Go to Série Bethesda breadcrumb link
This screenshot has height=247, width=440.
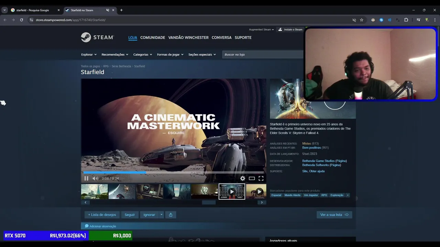(x=121, y=66)
